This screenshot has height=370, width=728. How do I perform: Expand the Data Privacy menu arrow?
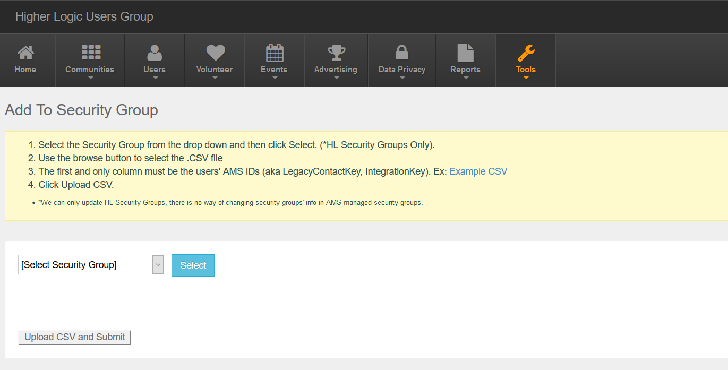(x=402, y=78)
